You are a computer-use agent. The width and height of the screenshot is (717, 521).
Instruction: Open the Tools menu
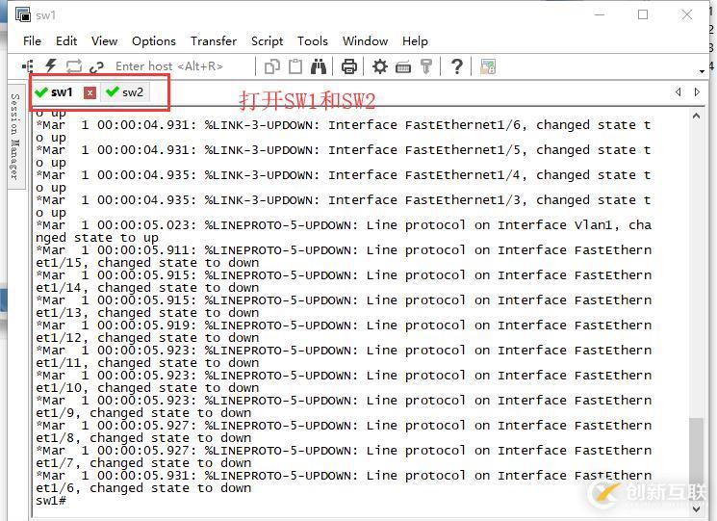click(313, 41)
